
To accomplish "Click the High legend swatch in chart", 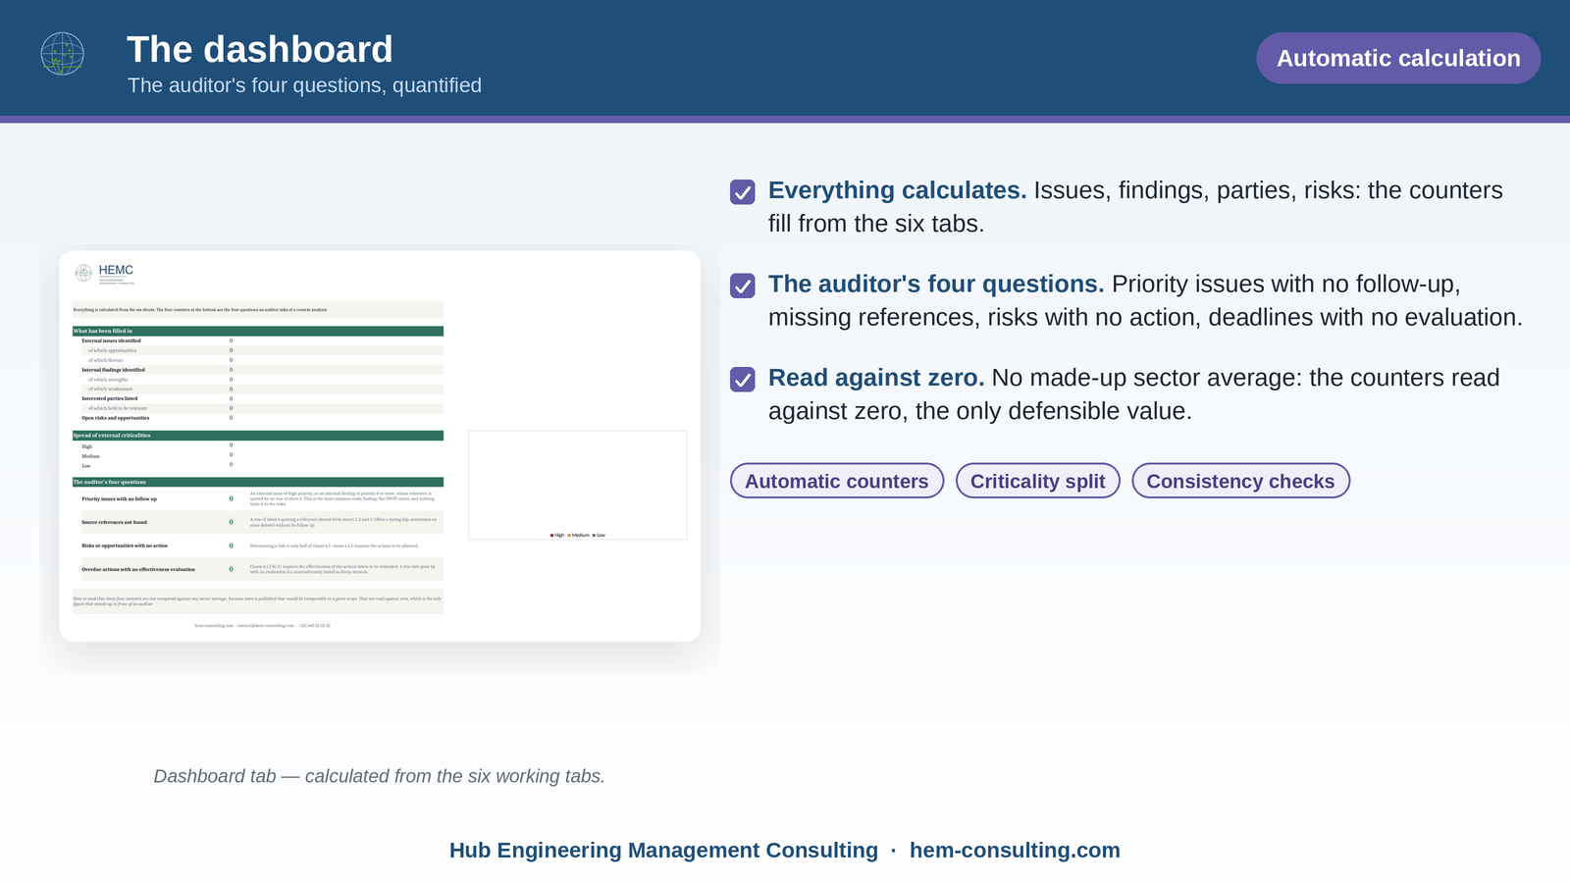I will tap(552, 536).
